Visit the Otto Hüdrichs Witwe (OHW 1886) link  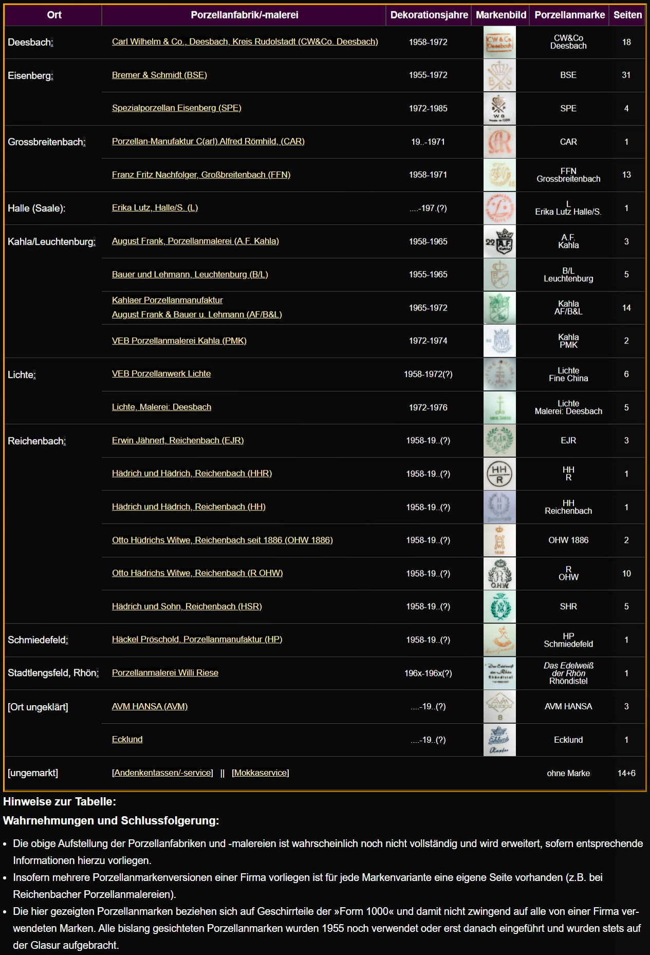click(222, 540)
